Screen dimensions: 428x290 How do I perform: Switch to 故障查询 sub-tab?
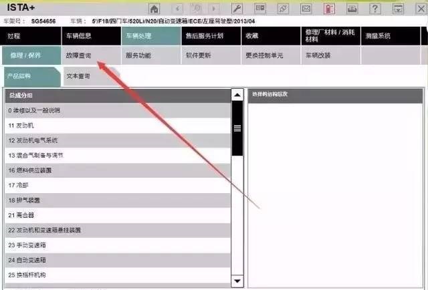[x=92, y=55]
